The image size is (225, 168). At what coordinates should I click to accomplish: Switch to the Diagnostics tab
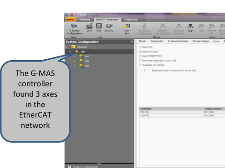point(157,41)
